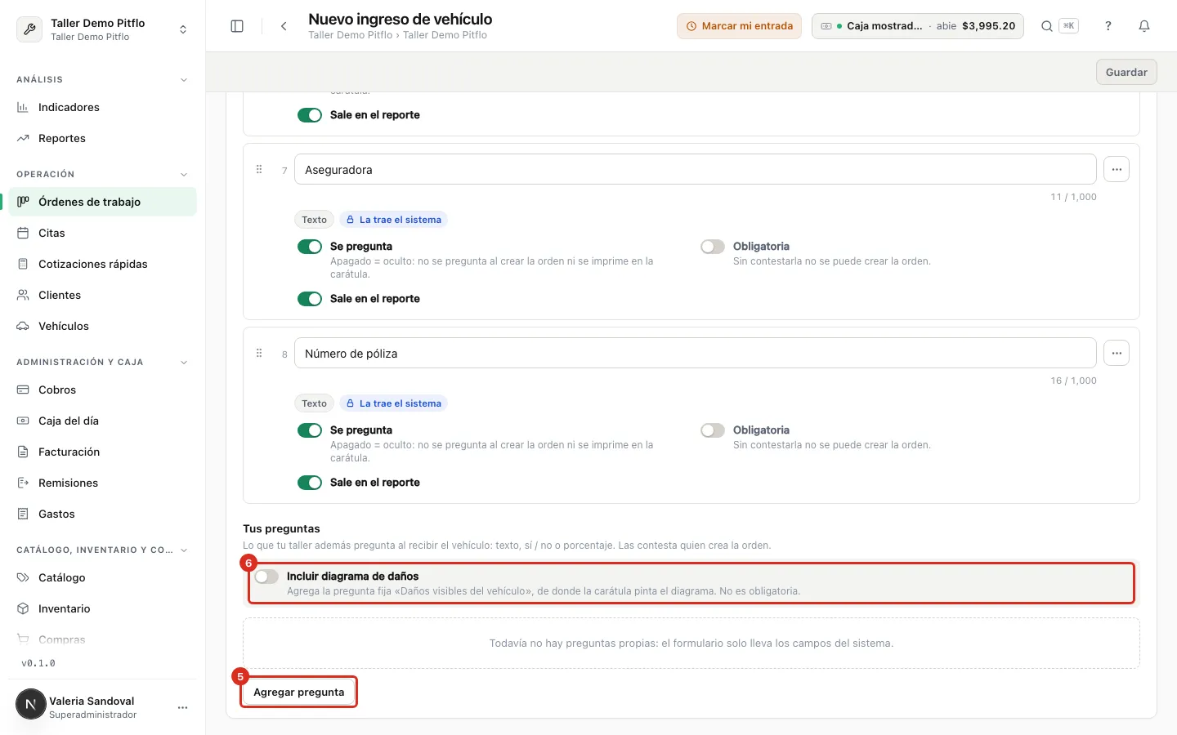Open options menu for Número de póliza question
This screenshot has width=1177, height=735.
1117,353
